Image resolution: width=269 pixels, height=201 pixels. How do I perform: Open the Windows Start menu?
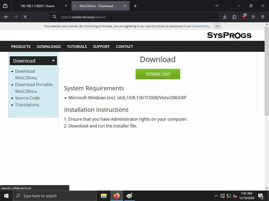click(x=6, y=196)
